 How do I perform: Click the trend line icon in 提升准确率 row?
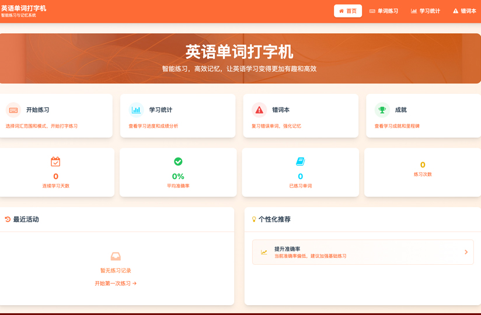[x=264, y=252]
